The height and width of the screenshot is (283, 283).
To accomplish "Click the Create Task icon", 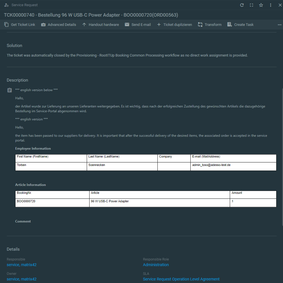I will [229, 24].
